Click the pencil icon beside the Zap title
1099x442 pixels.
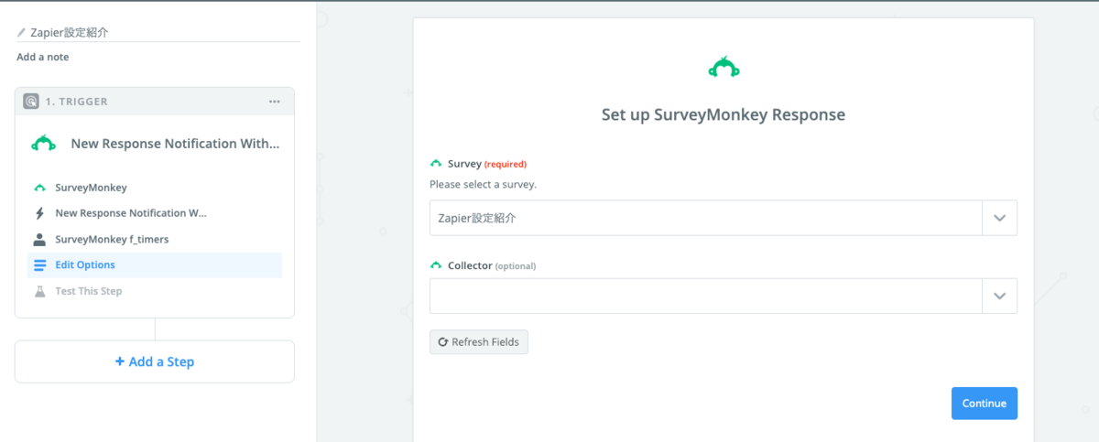22,32
